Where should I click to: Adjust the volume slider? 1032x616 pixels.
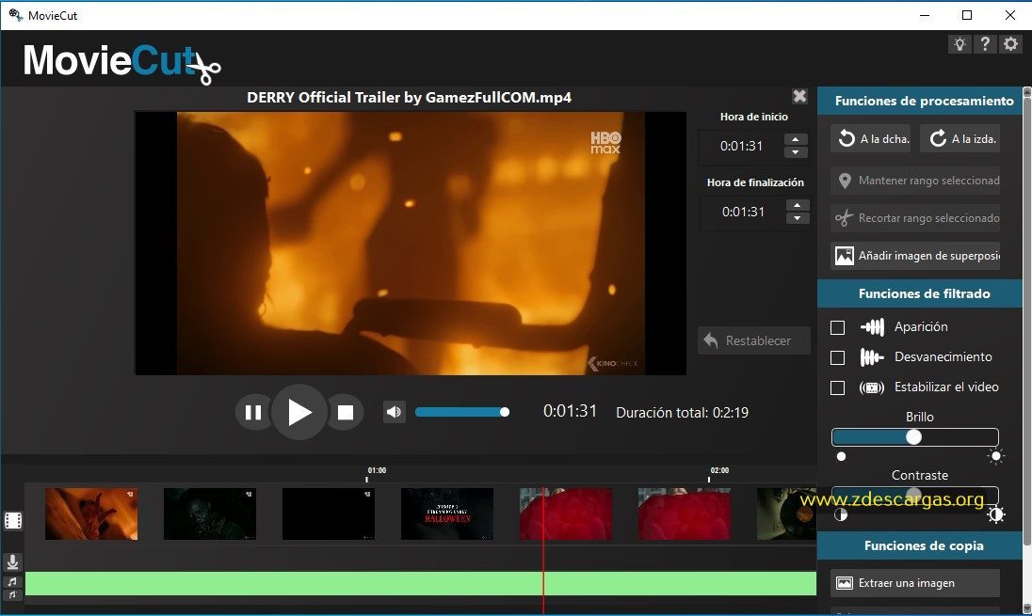pyautogui.click(x=462, y=412)
